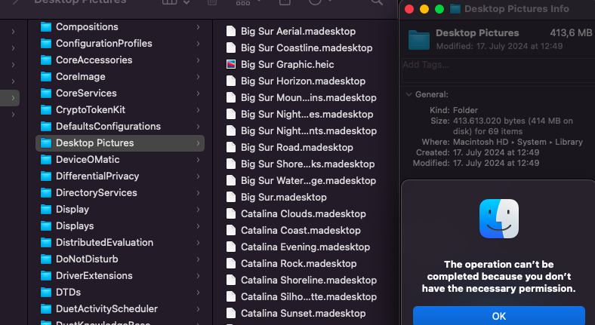Viewport: 595px width, 325px height.
Task: Click the Finder face icon in alert
Action: pyautogui.click(x=498, y=219)
